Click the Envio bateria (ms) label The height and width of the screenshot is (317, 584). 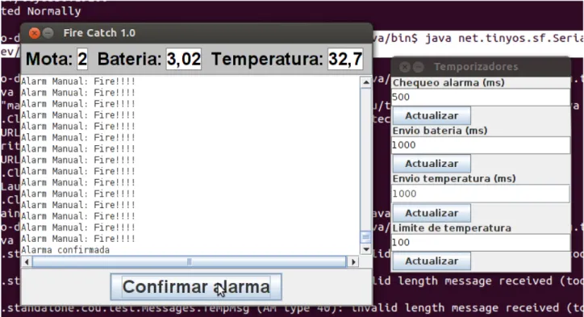(x=440, y=131)
